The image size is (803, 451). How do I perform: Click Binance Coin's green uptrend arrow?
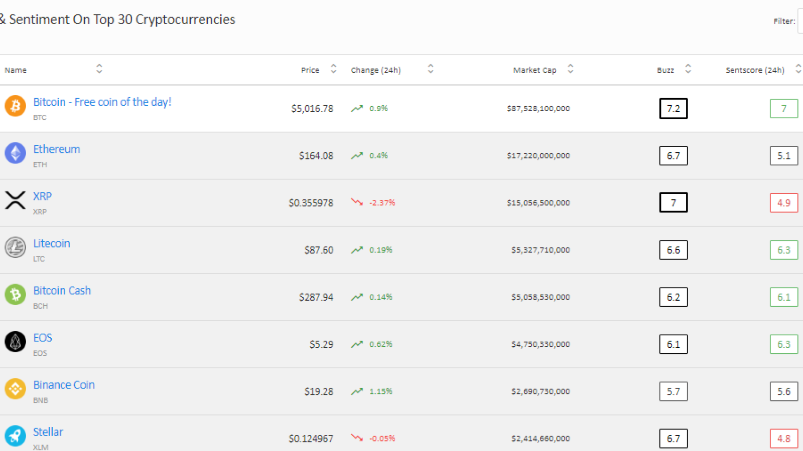(x=357, y=391)
